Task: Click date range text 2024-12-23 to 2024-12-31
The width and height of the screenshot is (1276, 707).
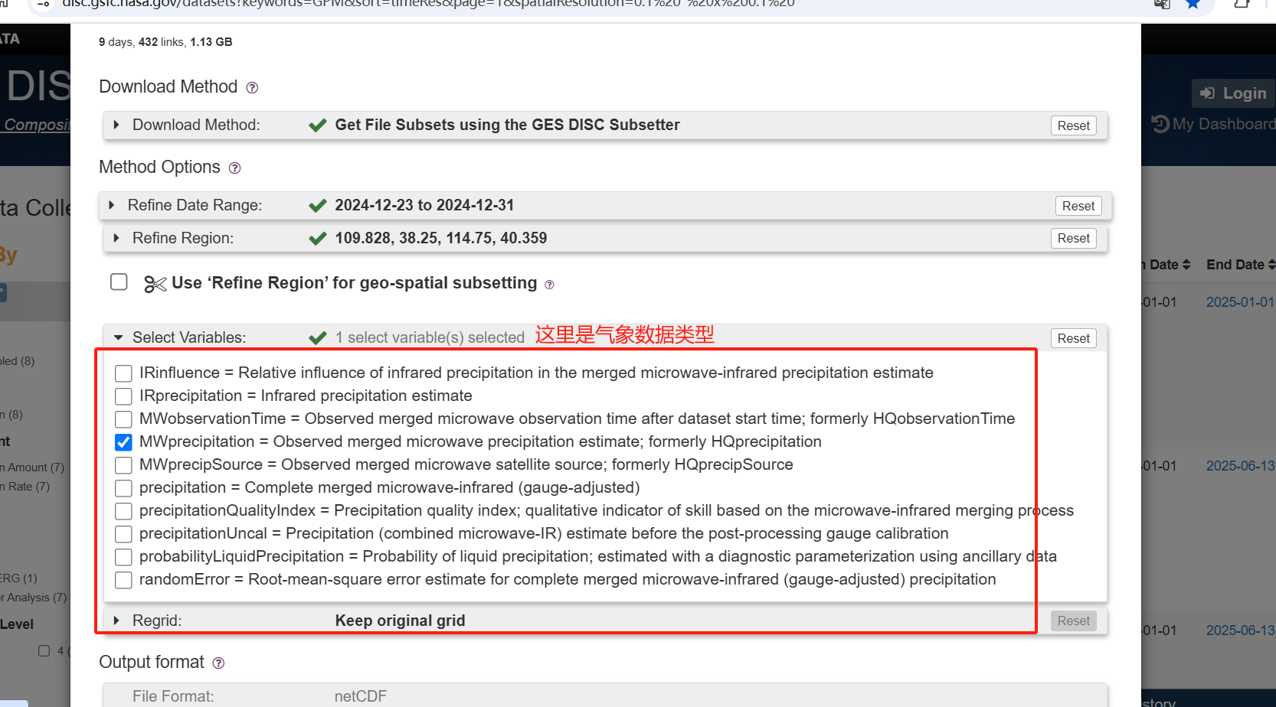Action: click(424, 205)
